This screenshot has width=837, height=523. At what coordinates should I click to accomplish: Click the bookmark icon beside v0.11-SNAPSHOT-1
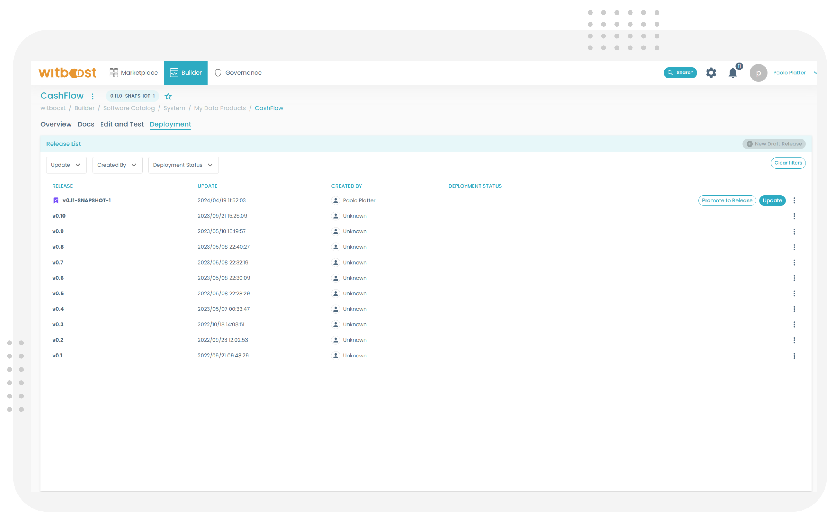(x=56, y=200)
